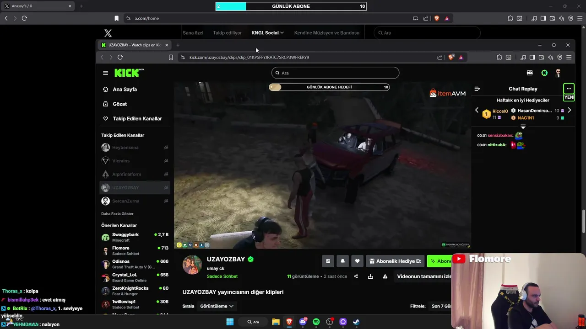Click X search box in background window
Screen dimensions: 586x329
[x=427, y=33]
